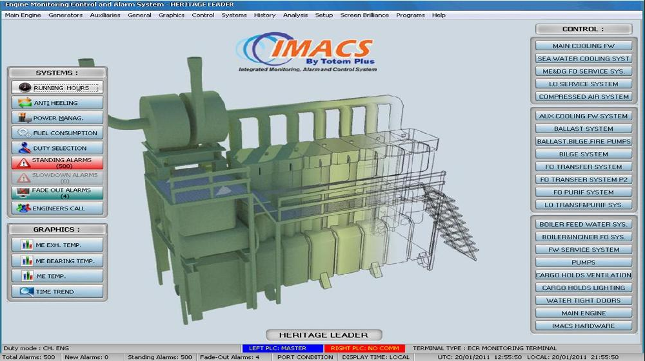The height and width of the screenshot is (361, 645).
Task: Open Boiler Feed Water Sys.
Action: tap(583, 224)
